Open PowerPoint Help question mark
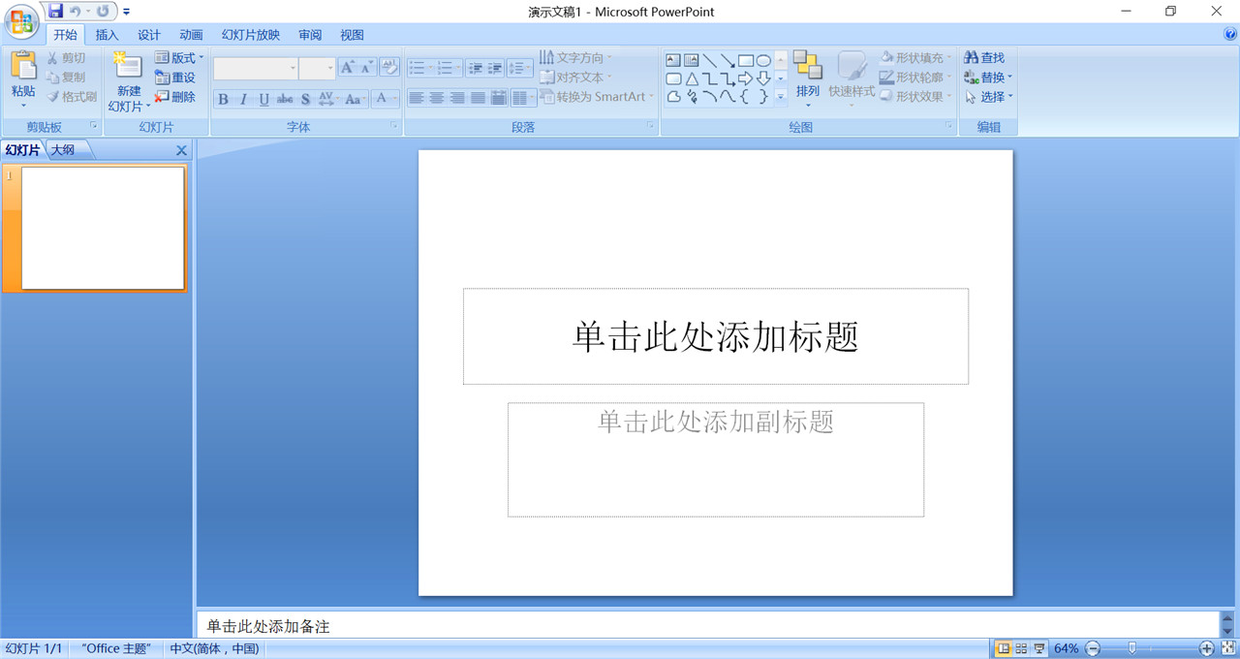 click(x=1230, y=34)
